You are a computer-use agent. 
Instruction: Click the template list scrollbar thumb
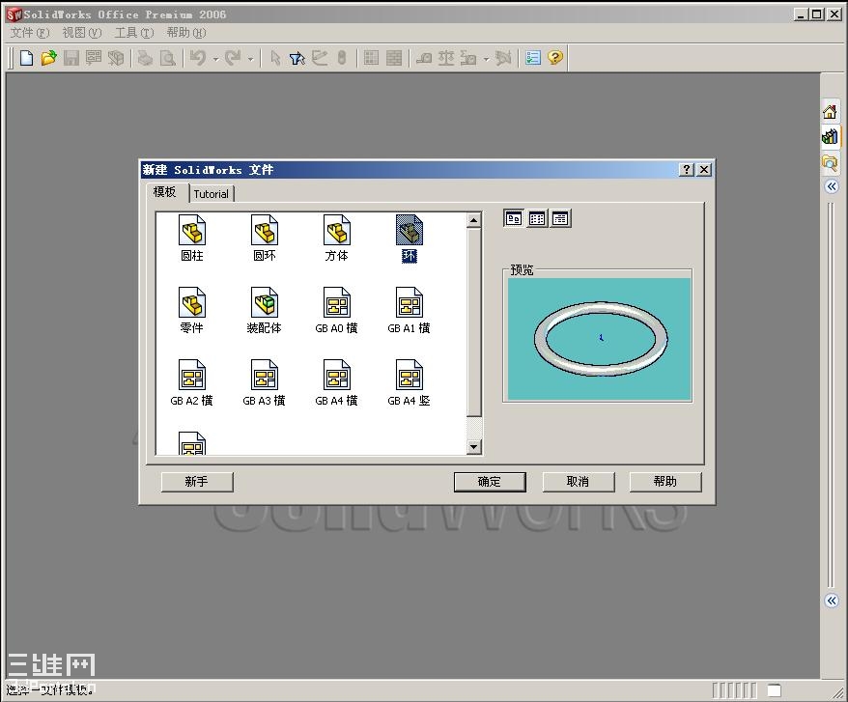click(474, 323)
